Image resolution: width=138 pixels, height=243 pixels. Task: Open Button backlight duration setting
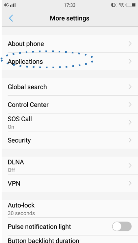tap(69, 239)
